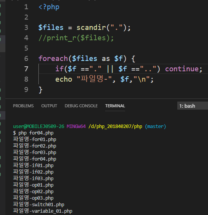Click terminal output '파일명-op02.php'
The width and height of the screenshot is (208, 215).
(33, 191)
